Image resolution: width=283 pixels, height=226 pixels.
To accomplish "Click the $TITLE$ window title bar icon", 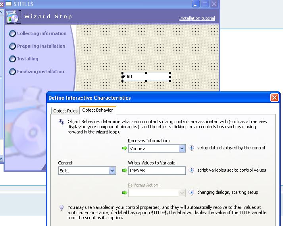I will point(8,4).
